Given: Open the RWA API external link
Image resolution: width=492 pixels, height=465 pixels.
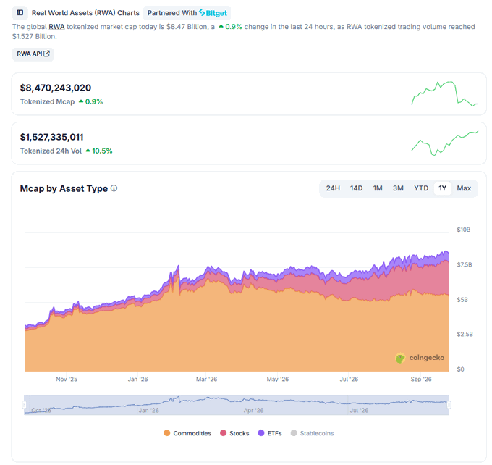Looking at the screenshot, I should 33,54.
